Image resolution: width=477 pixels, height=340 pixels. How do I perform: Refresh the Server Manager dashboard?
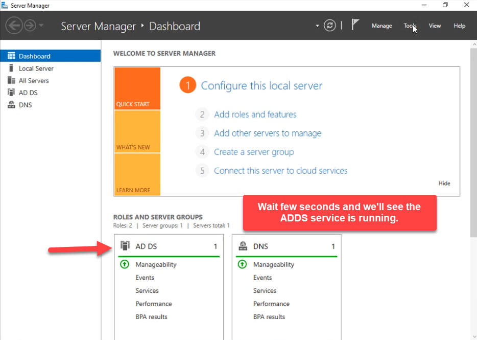coord(329,25)
